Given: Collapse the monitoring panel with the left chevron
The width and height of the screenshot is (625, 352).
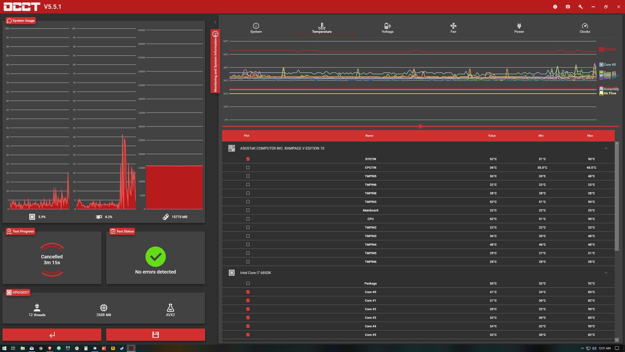Looking at the screenshot, I should point(215,22).
